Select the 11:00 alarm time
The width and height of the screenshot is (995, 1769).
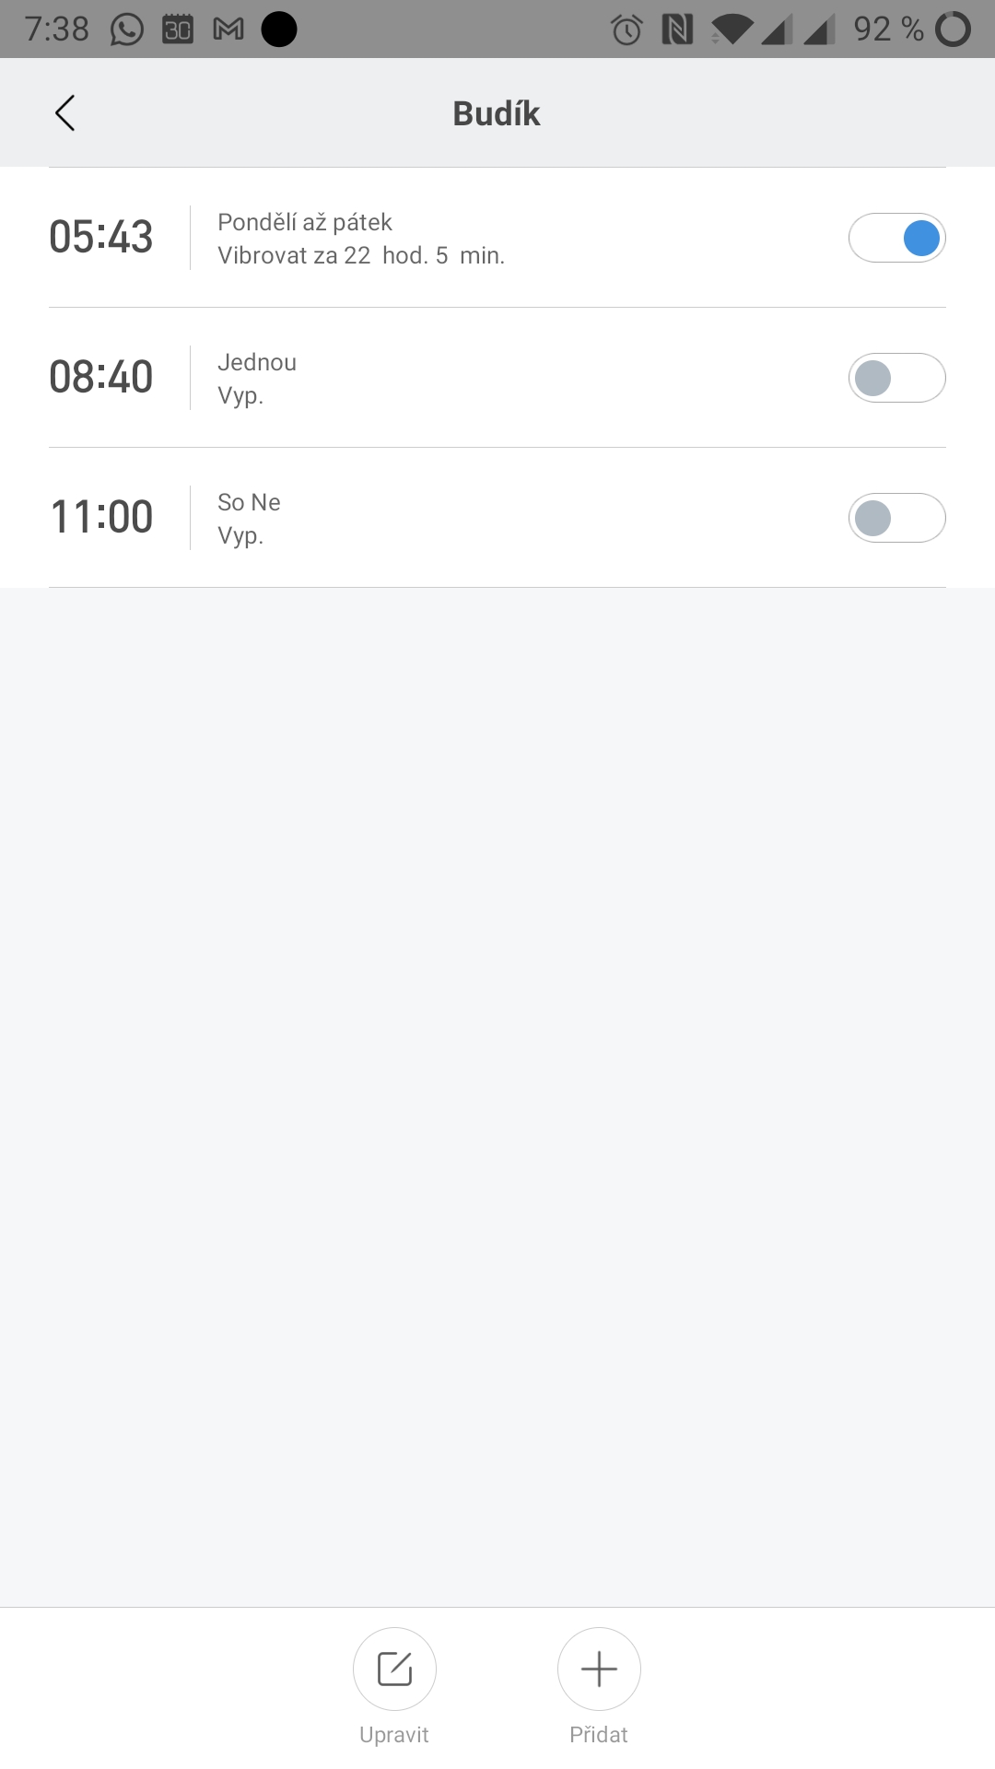click(101, 517)
